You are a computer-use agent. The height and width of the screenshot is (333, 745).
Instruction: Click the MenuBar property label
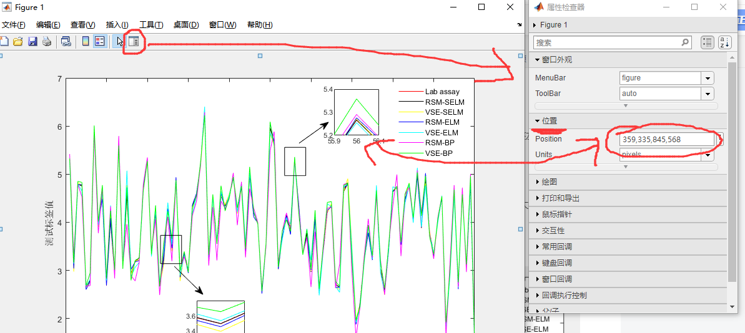550,78
